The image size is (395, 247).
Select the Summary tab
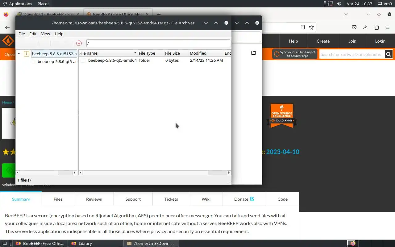pos(21,199)
